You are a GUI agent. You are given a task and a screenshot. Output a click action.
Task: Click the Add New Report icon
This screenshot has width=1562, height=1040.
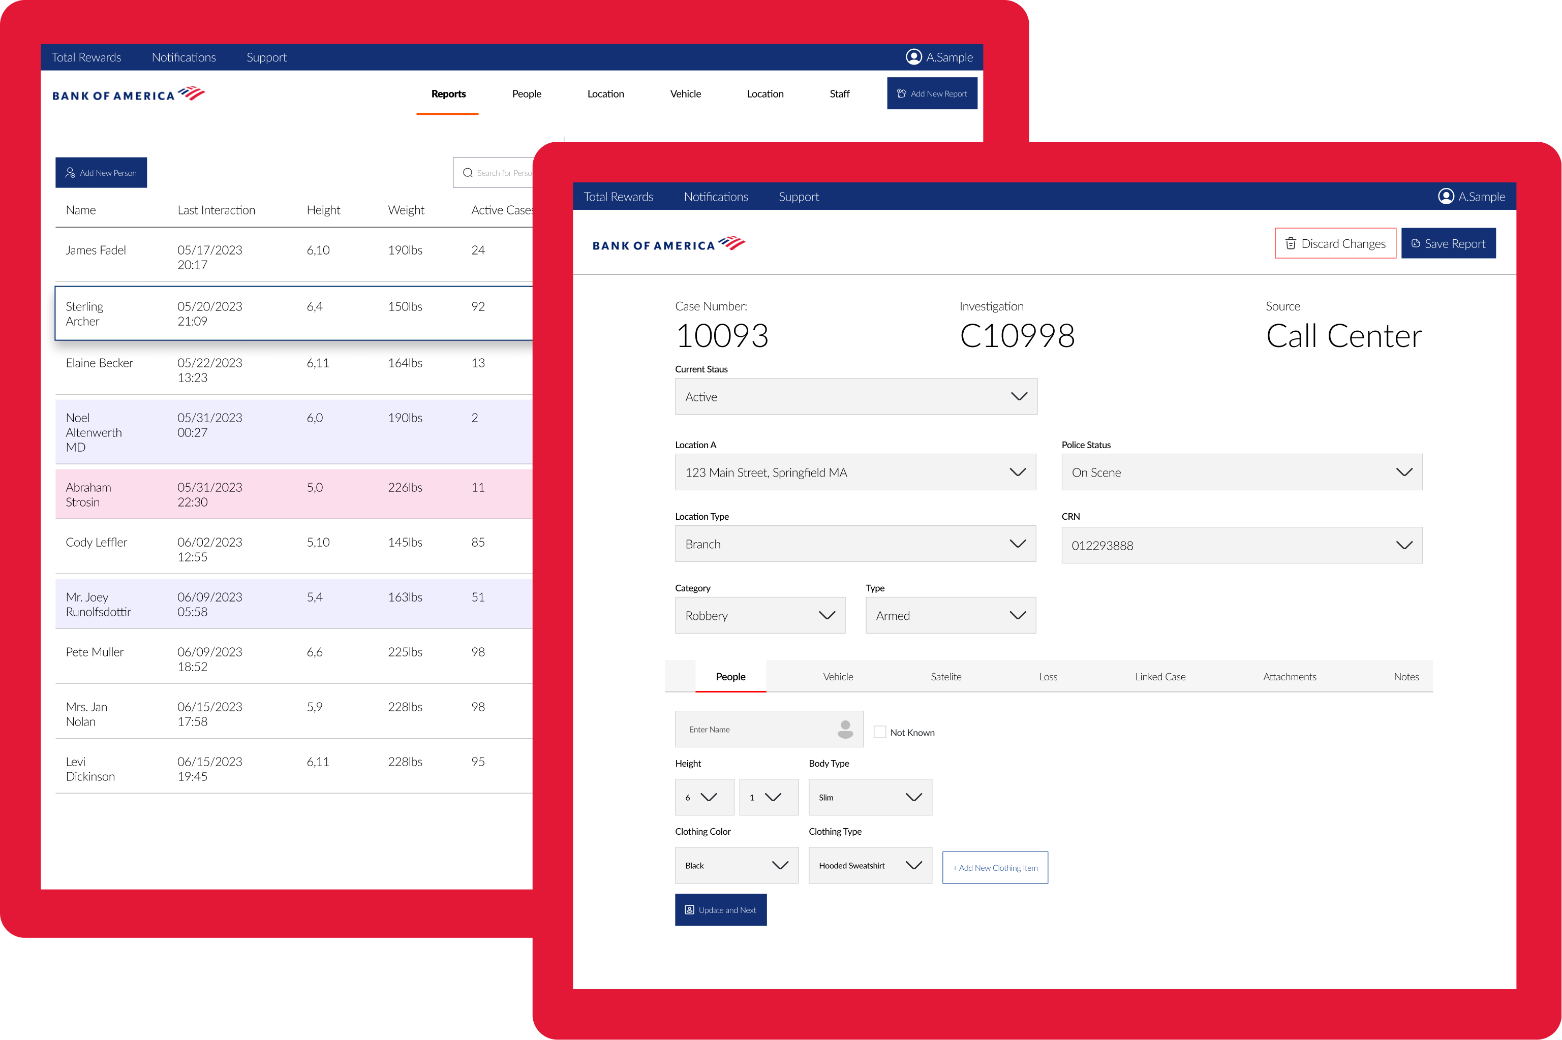(901, 93)
